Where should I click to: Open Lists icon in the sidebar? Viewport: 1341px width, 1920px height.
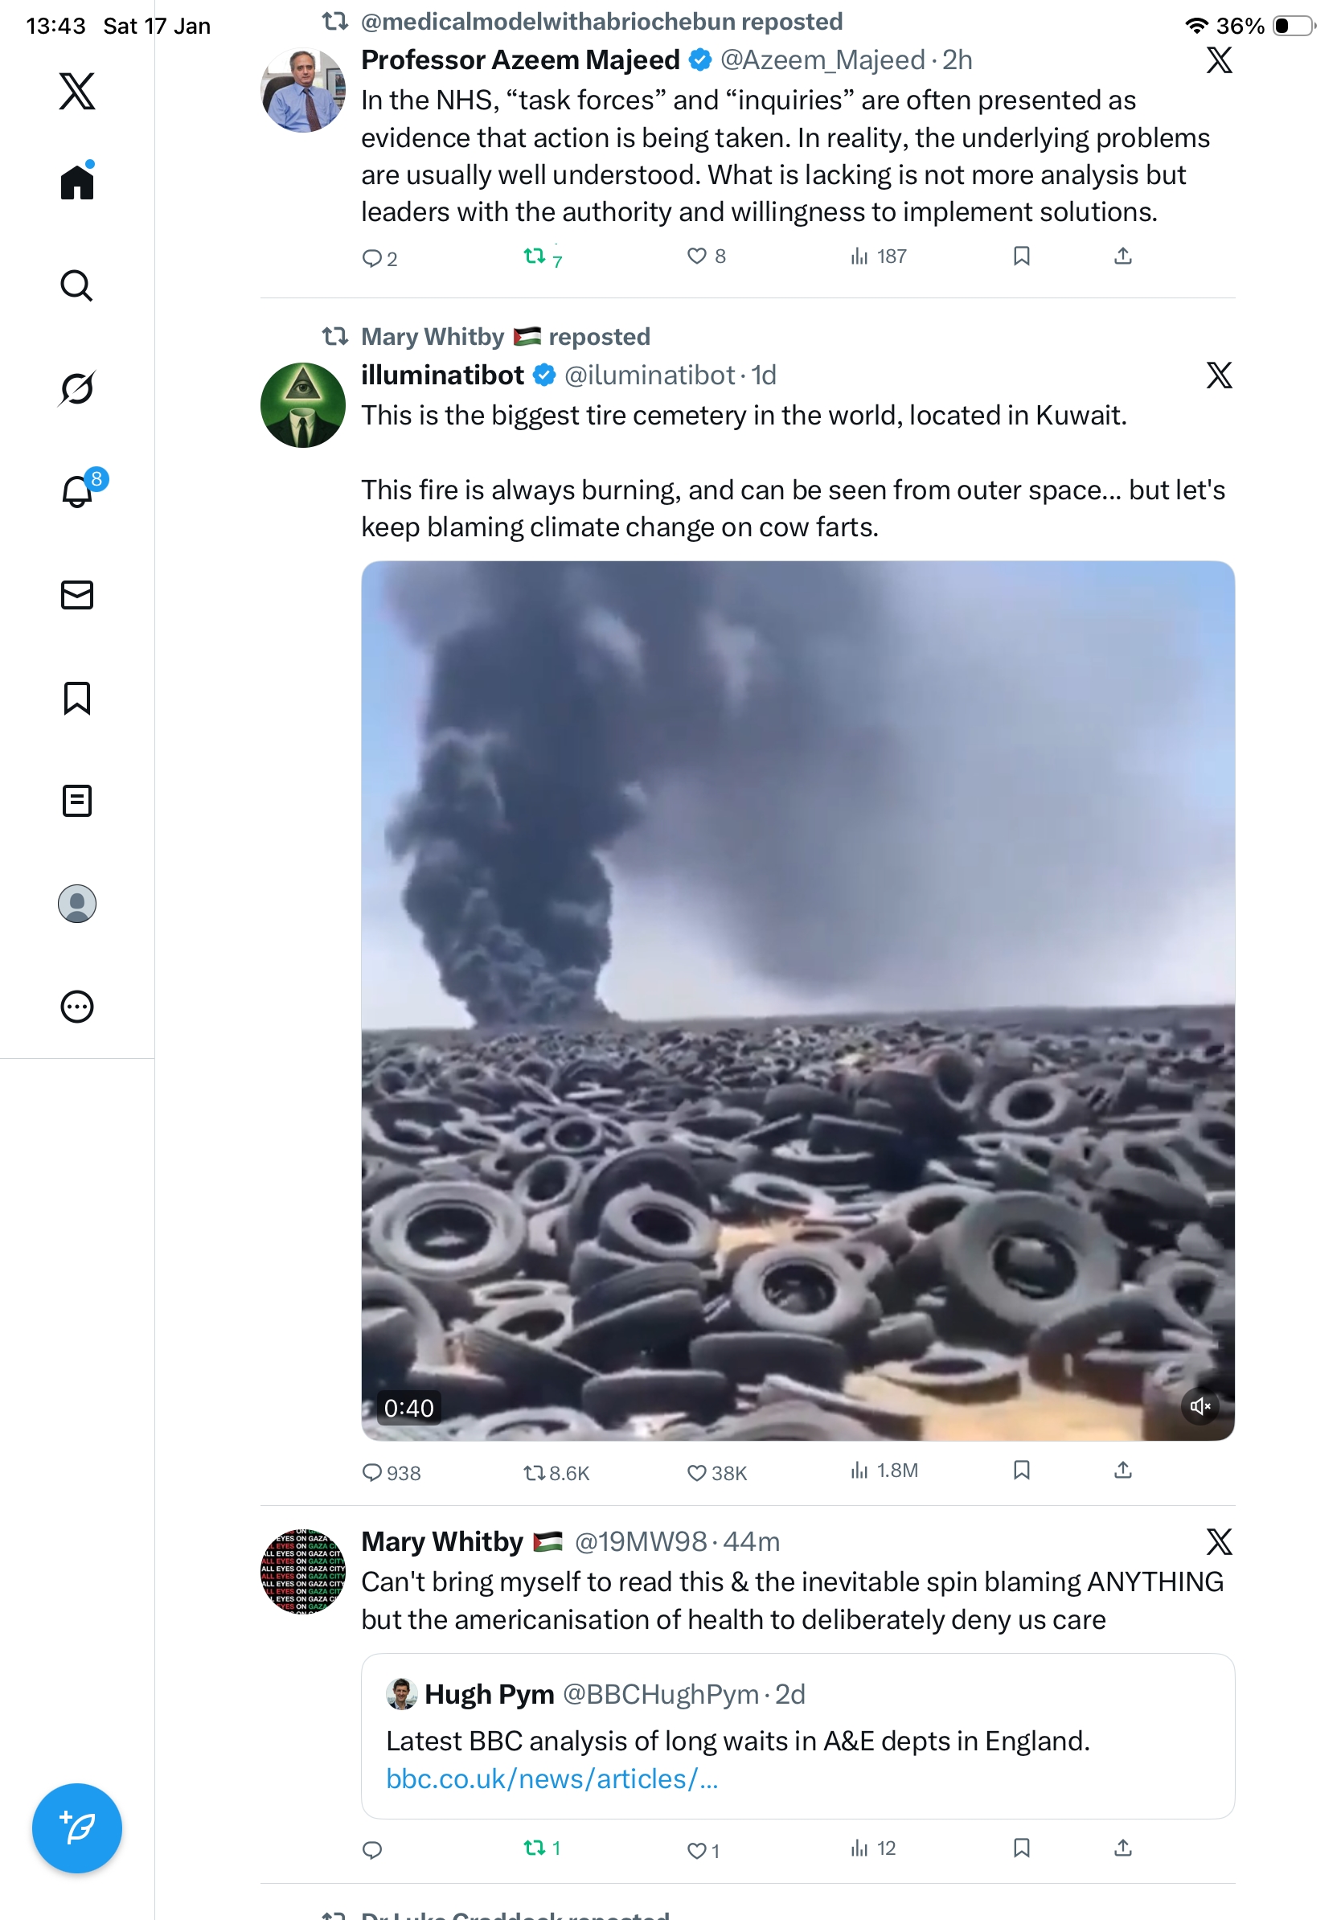[x=77, y=800]
